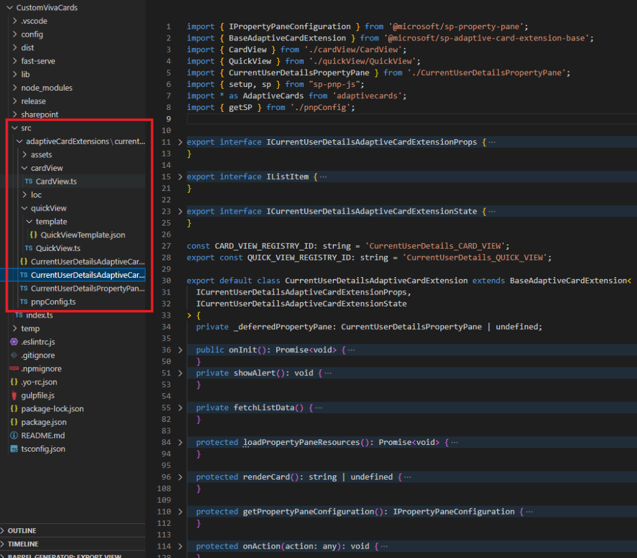This screenshot has width=637, height=558.
Task: Unfold the IListItem interface at line 15
Action: pos(180,177)
